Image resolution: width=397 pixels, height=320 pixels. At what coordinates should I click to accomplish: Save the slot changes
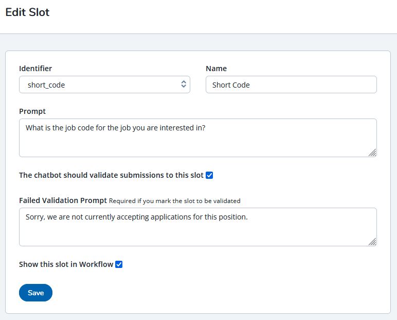tap(35, 293)
